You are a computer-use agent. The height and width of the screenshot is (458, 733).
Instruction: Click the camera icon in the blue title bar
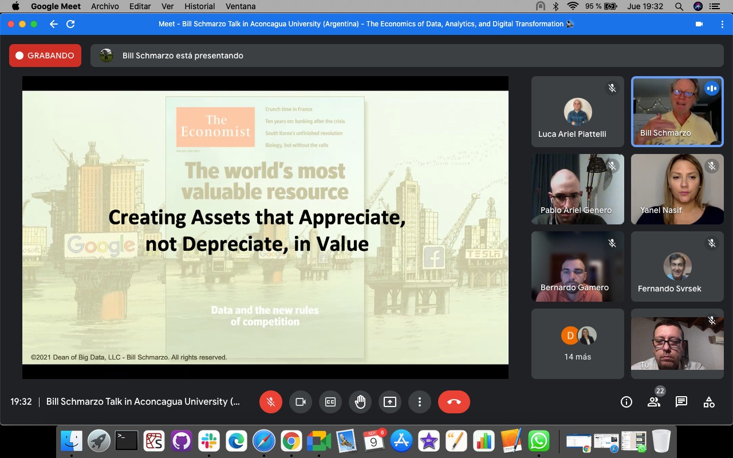tap(699, 24)
